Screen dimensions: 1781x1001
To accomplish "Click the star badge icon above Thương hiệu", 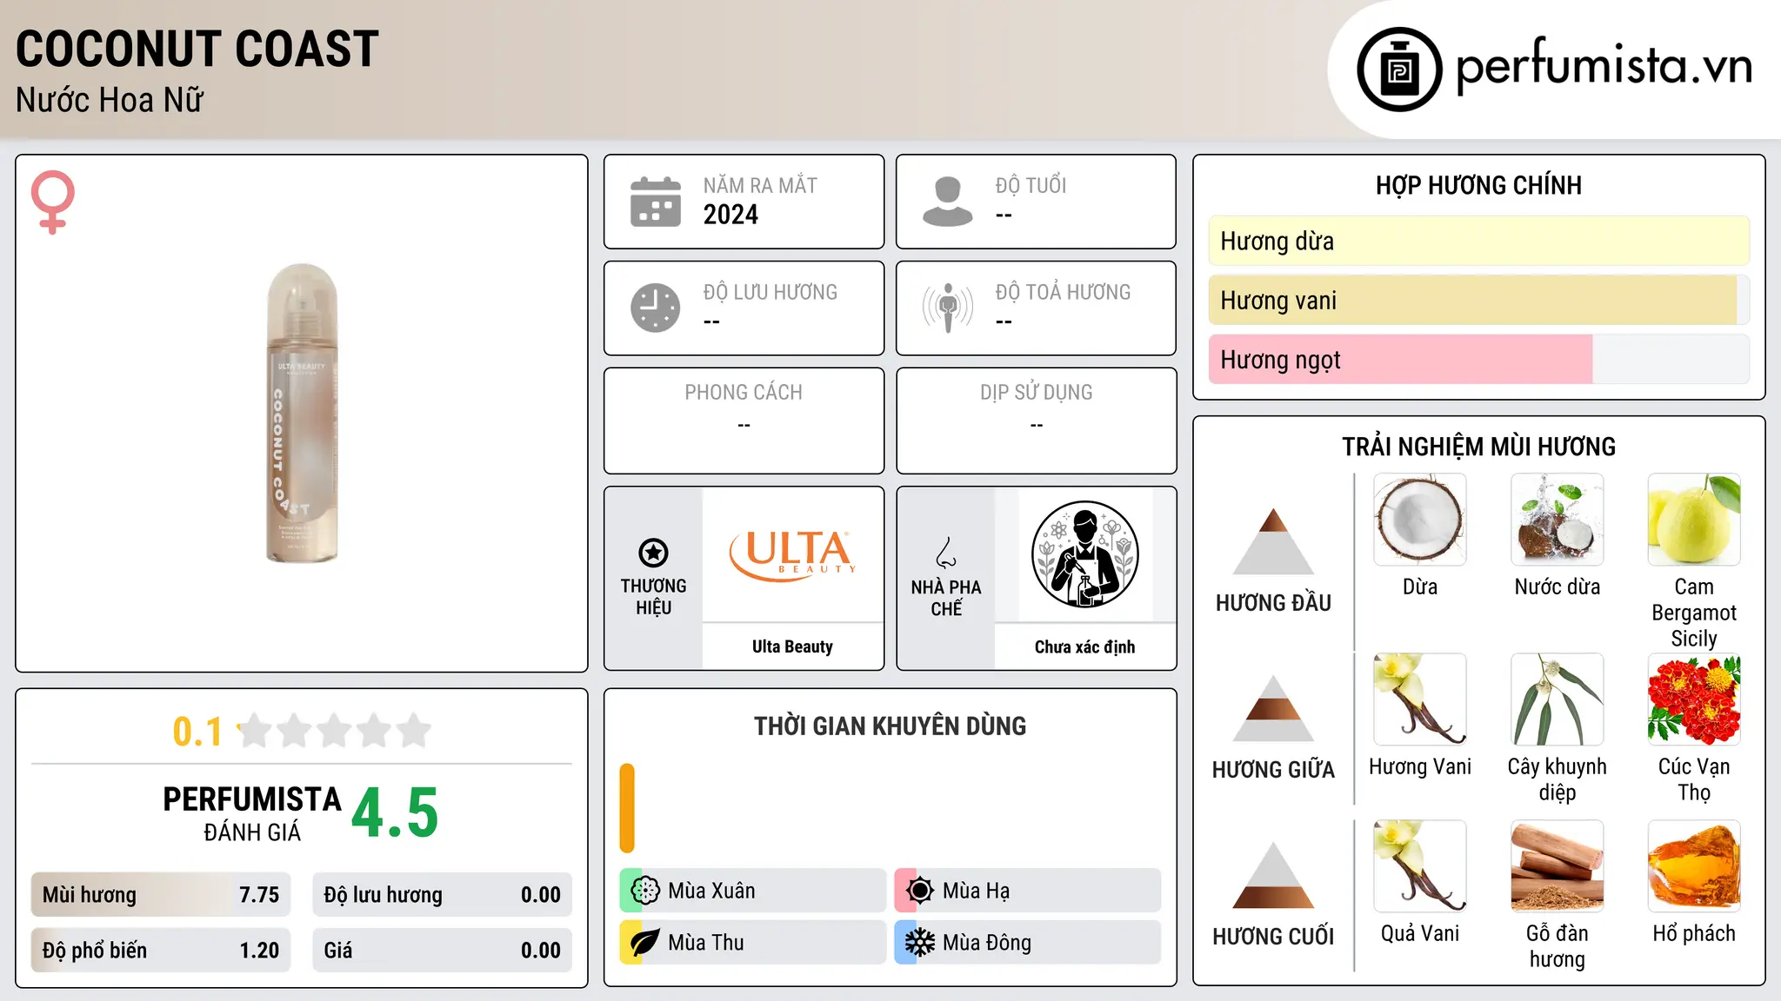I will (653, 553).
